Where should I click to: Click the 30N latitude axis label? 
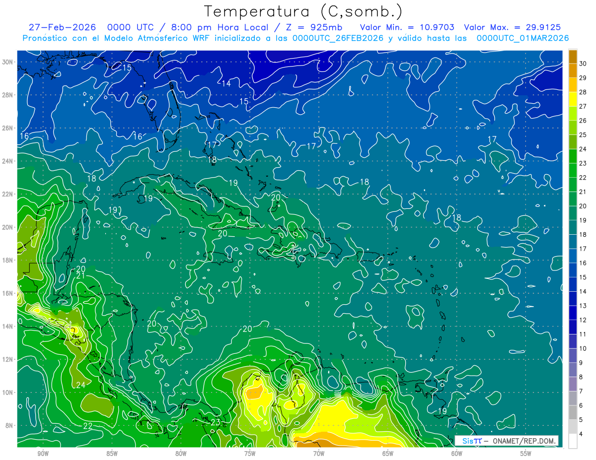point(7,62)
